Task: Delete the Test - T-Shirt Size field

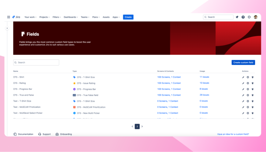Action: [x=253, y=101]
